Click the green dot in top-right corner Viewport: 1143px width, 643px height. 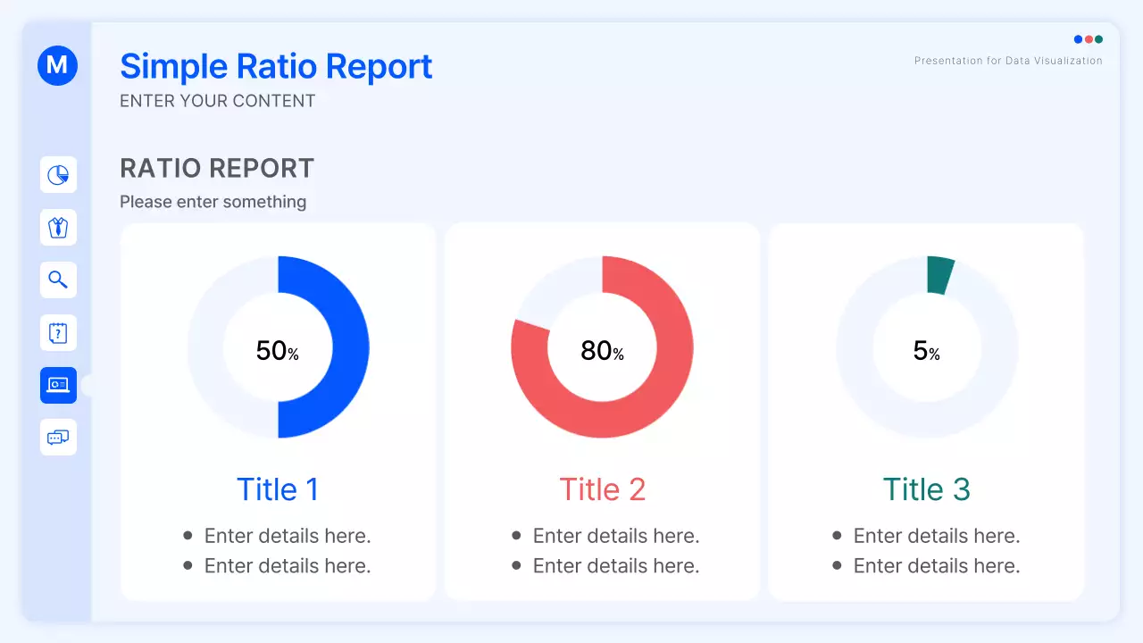click(1098, 39)
